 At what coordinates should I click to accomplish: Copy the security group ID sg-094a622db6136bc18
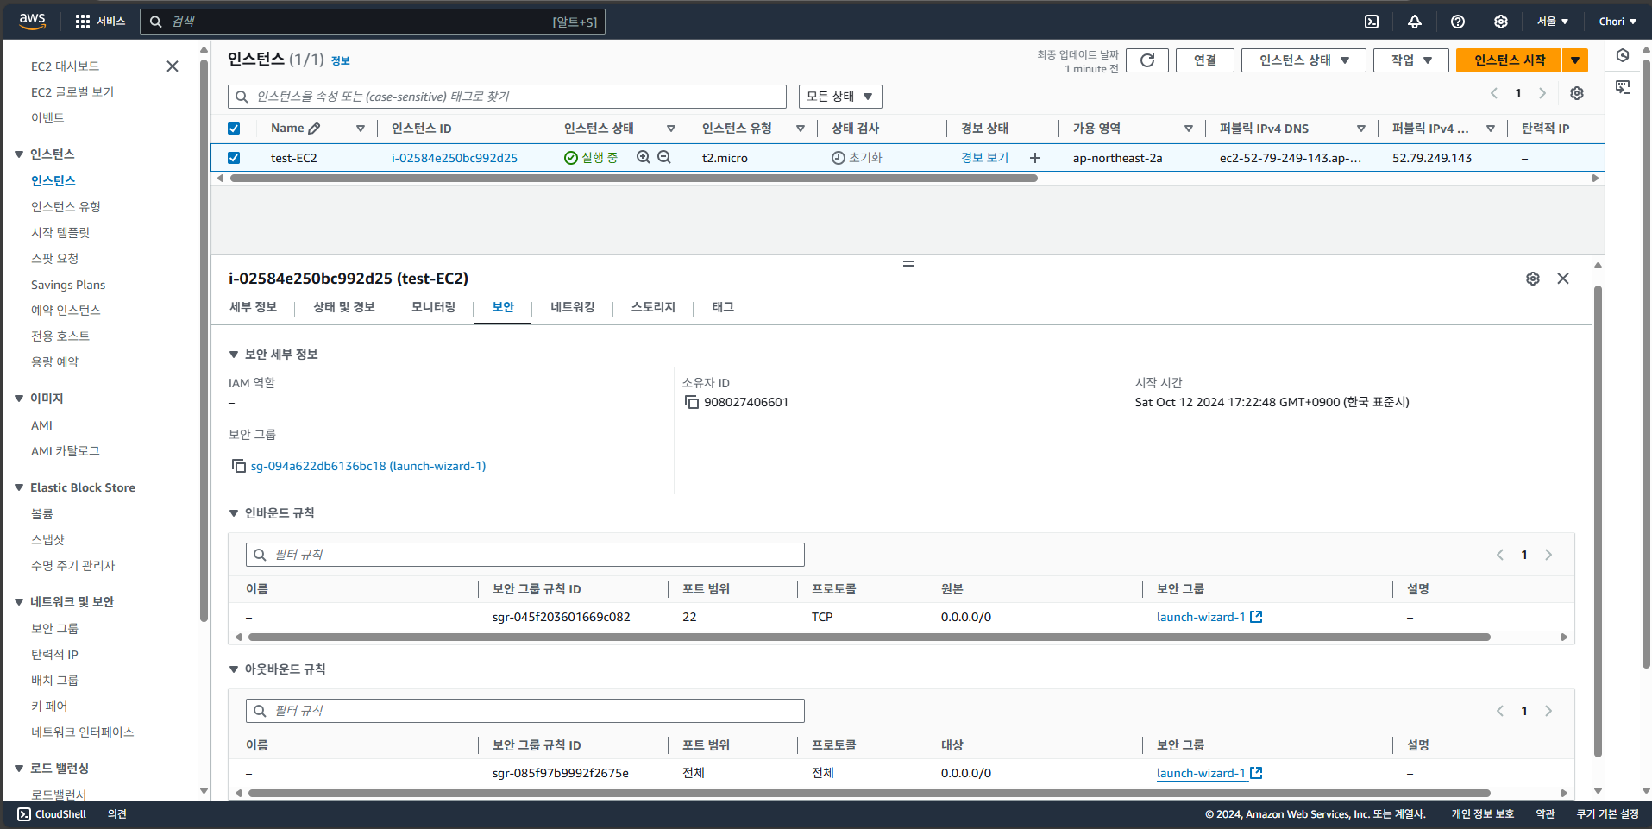click(x=239, y=466)
